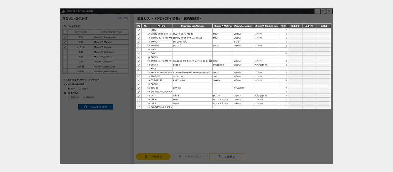Maximize the application window
The width and height of the screenshot is (393, 172).
point(323,11)
